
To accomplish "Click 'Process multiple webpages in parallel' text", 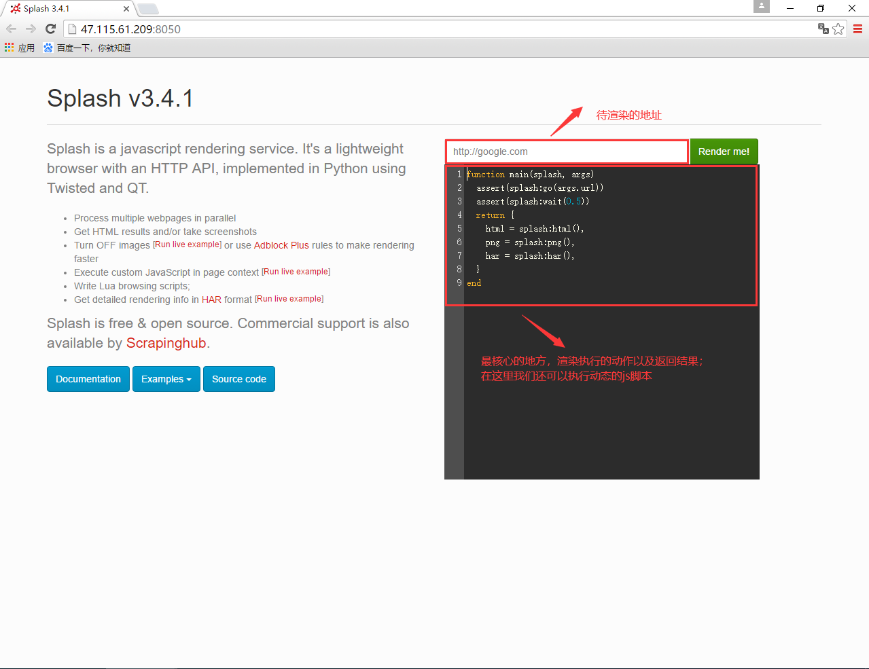I will click(x=155, y=218).
